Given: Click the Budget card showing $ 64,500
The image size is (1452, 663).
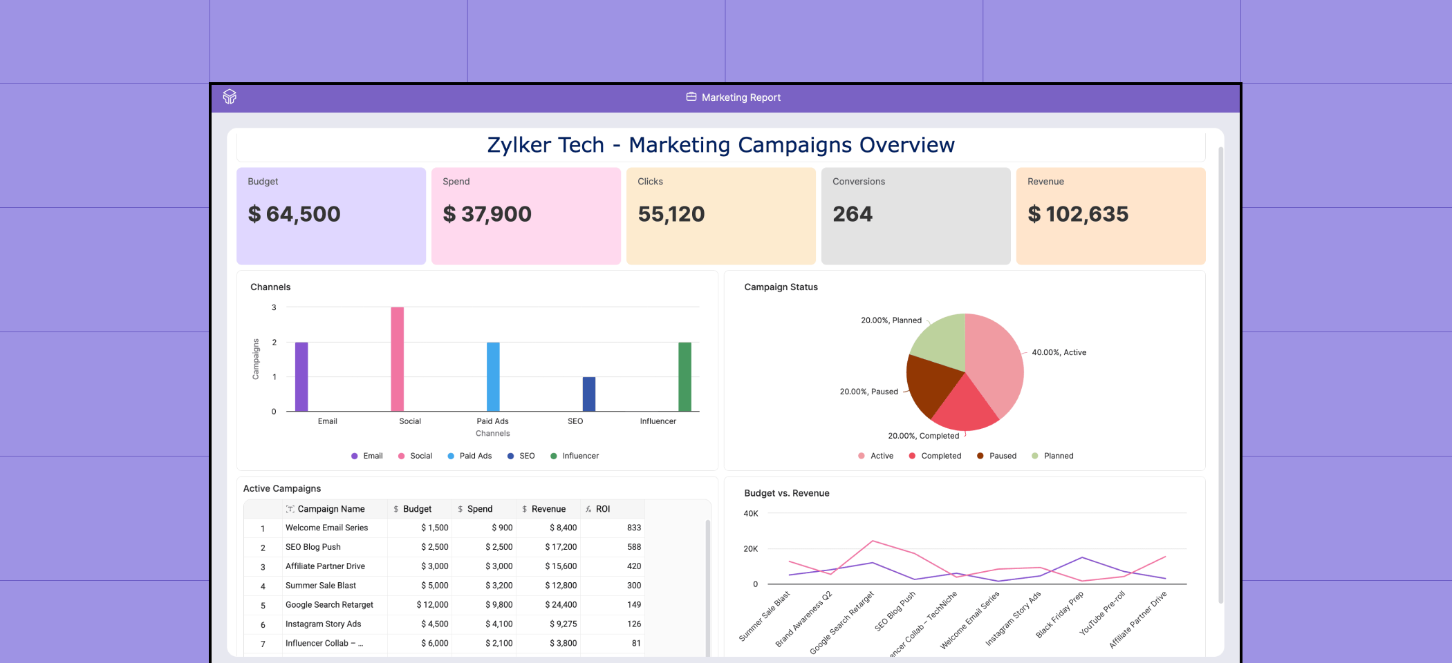Looking at the screenshot, I should coord(331,216).
